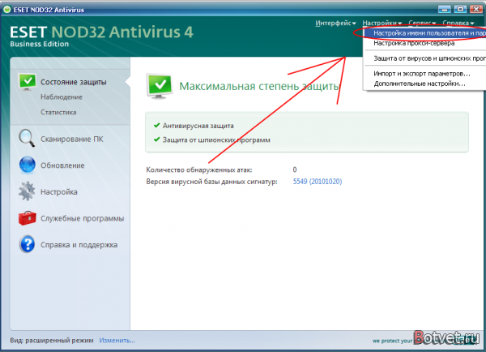Click the 5549 (20101020) database version link
This screenshot has height=352, width=486.
coord(318,182)
